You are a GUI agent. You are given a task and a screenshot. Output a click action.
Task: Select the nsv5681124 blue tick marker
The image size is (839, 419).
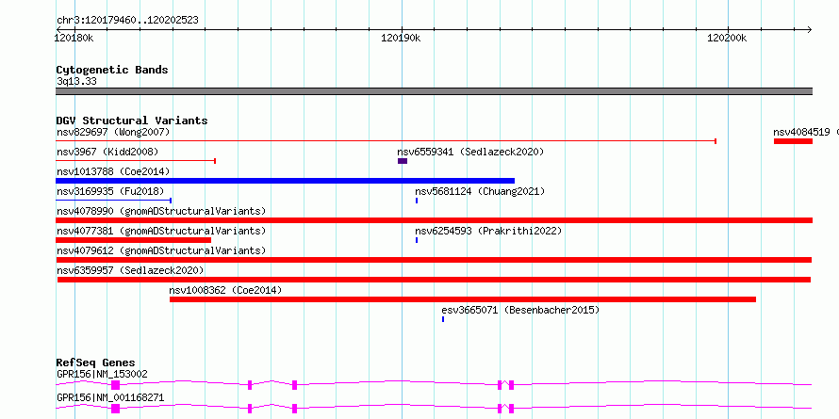417,201
